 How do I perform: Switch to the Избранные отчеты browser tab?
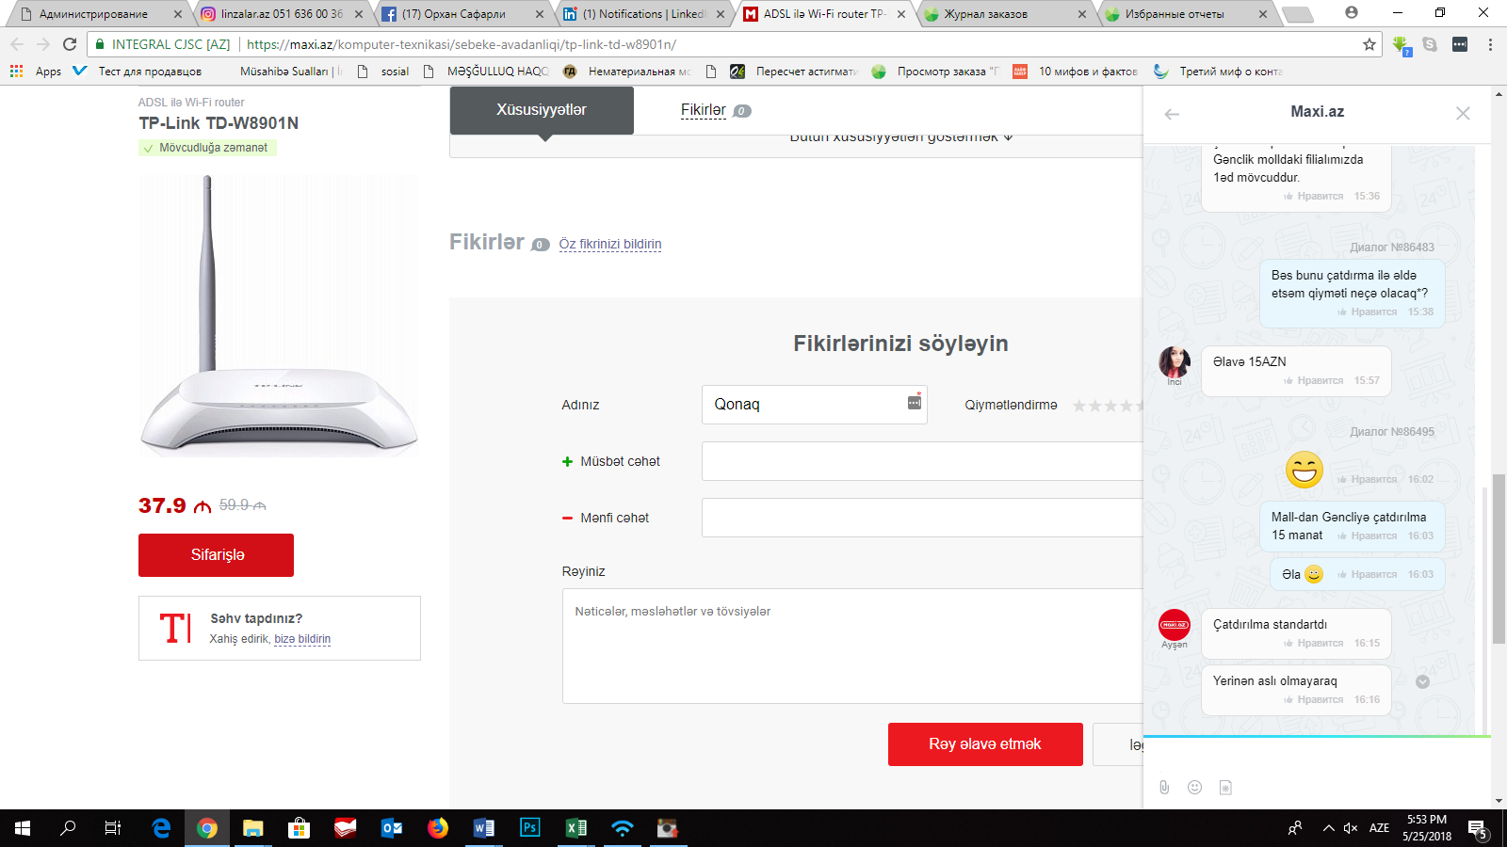pos(1185,14)
